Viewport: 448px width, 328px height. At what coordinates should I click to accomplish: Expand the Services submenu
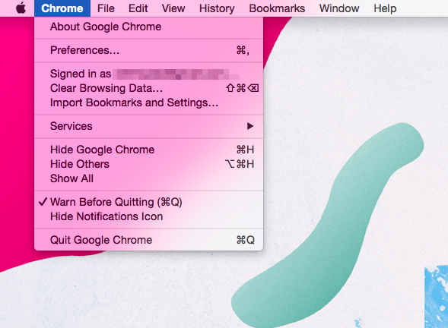coord(148,126)
